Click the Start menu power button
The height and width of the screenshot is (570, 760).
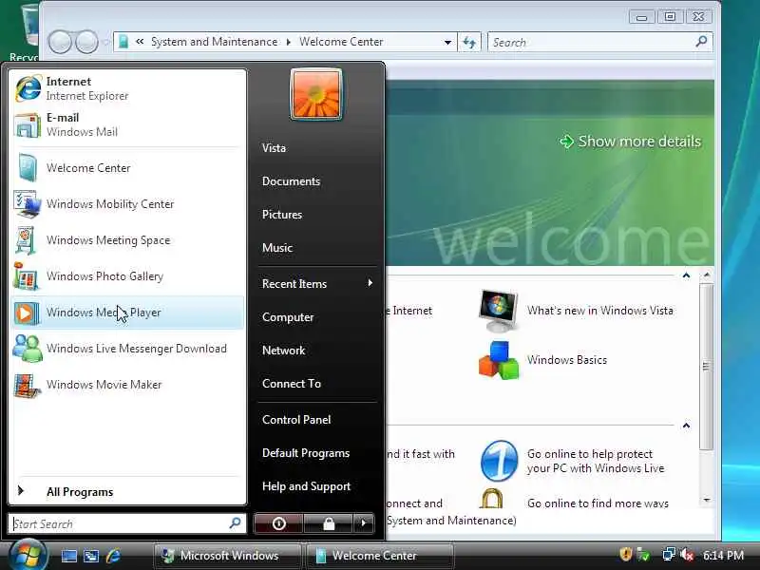coord(278,523)
